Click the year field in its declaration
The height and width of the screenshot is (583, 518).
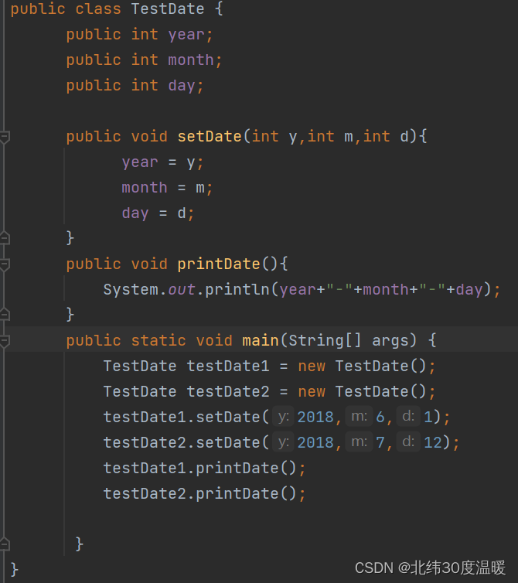[x=186, y=35]
